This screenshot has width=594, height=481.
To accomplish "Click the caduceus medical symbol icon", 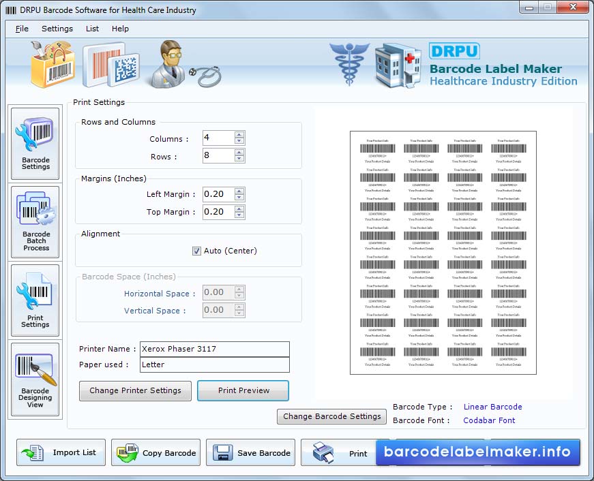I will [349, 63].
